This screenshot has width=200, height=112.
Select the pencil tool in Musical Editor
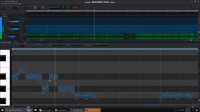10,46
